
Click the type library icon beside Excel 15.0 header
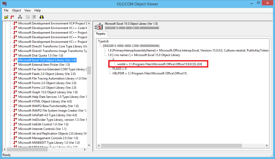[x=99, y=26]
